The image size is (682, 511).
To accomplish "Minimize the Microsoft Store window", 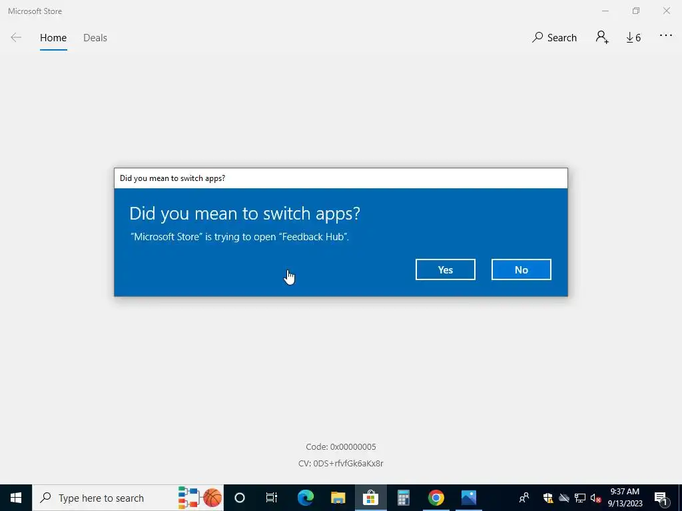I will point(605,11).
